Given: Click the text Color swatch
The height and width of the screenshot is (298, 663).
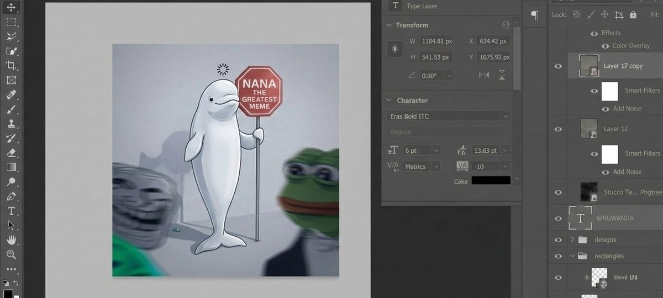Looking at the screenshot, I should [491, 181].
